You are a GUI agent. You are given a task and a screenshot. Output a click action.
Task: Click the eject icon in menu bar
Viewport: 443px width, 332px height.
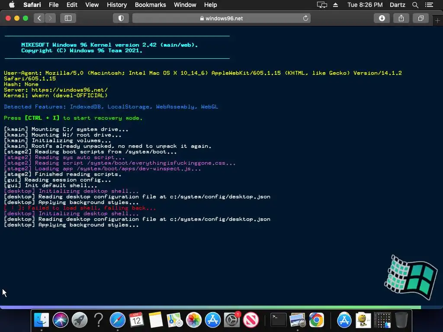(x=335, y=5)
